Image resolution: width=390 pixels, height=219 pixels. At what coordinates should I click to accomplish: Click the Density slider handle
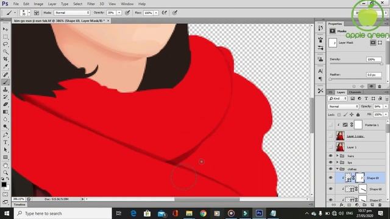pyautogui.click(x=381, y=64)
